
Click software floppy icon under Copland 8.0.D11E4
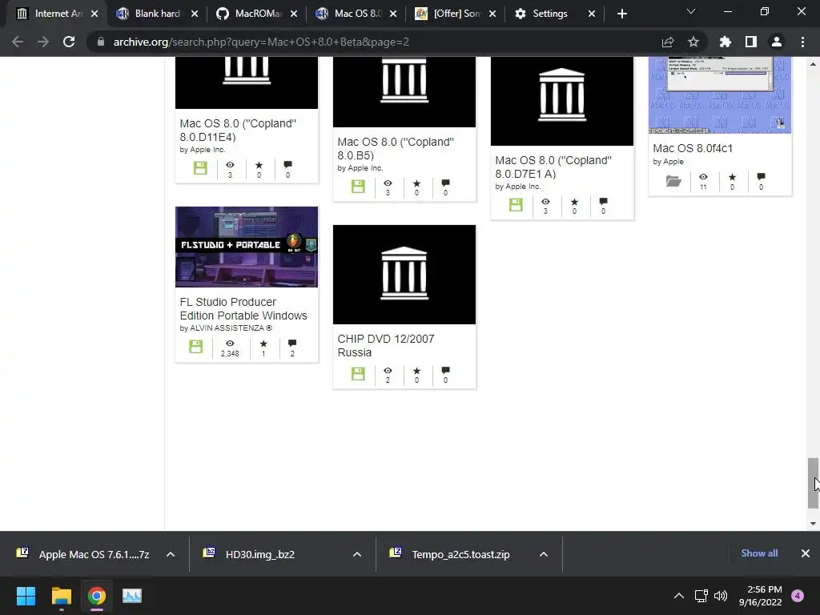200,168
